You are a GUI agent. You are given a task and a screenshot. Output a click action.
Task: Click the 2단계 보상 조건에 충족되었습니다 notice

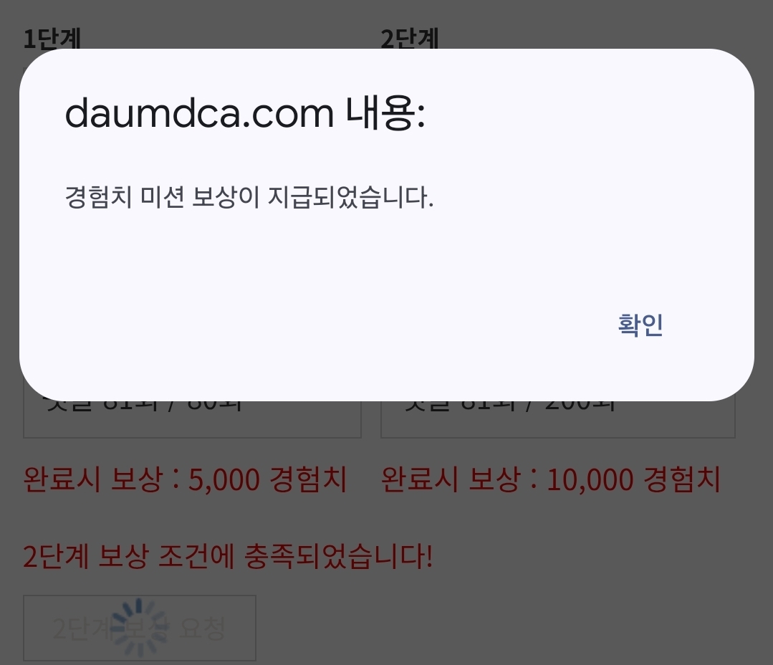click(x=229, y=557)
